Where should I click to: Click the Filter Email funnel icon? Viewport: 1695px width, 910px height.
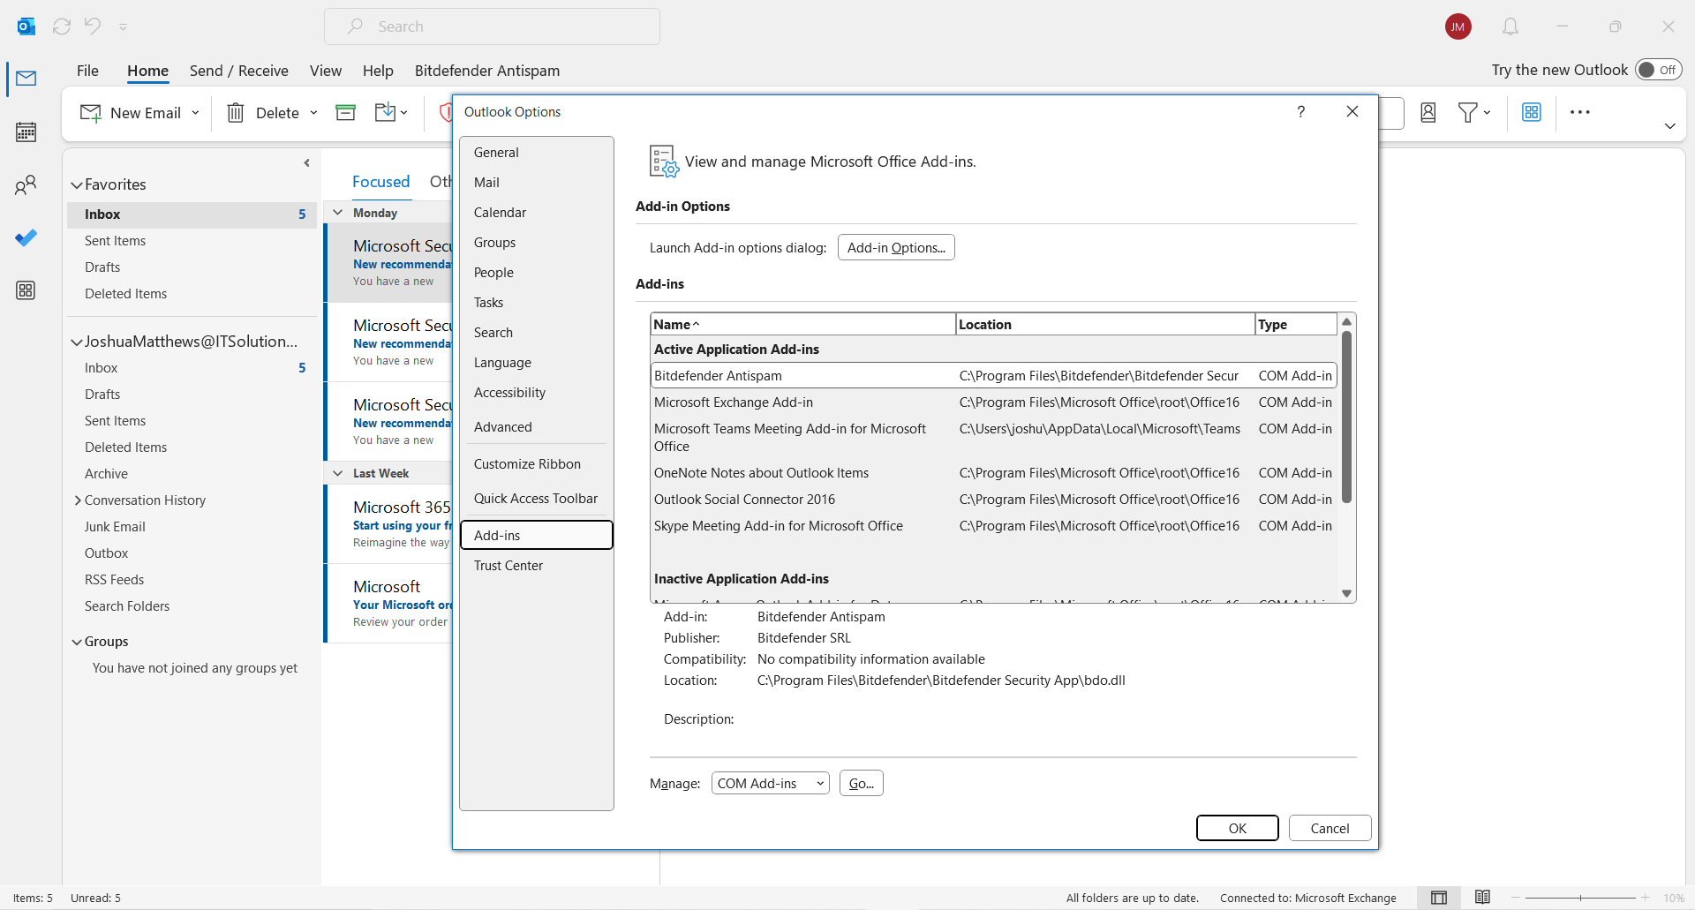pos(1467,112)
